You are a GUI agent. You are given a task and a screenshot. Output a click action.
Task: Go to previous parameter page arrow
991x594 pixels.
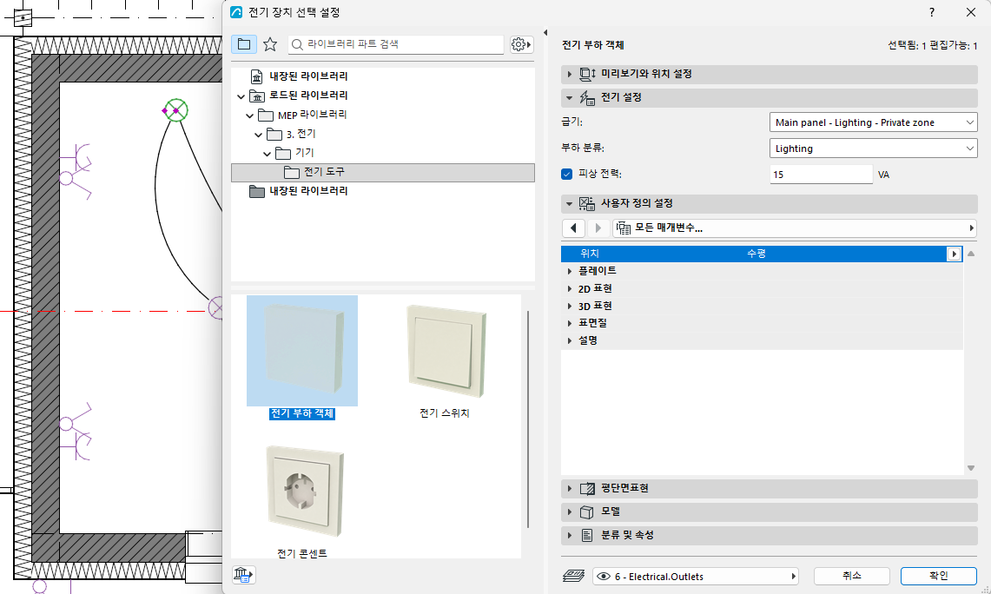574,228
